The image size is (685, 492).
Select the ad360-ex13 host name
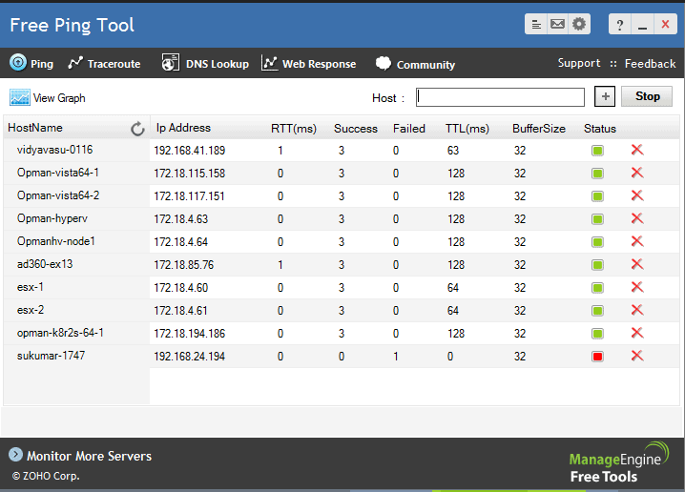(x=45, y=264)
